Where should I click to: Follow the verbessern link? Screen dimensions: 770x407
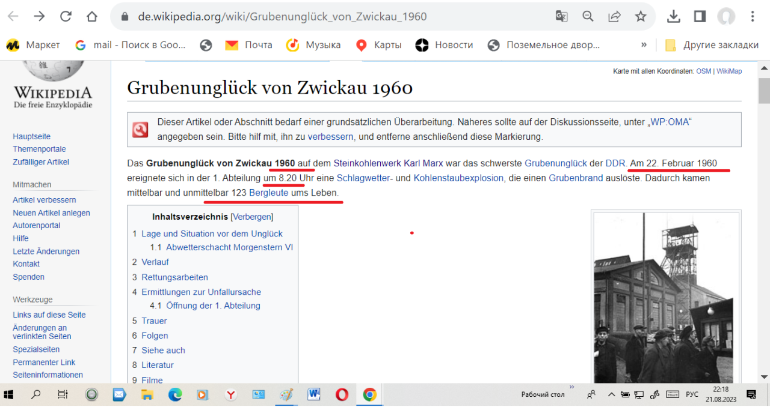tap(331, 136)
